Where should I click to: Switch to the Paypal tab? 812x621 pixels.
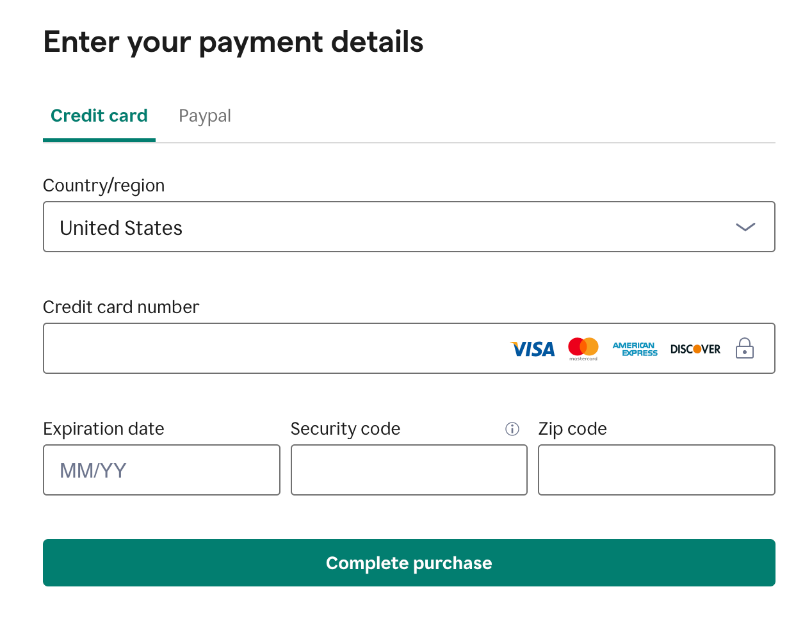pyautogui.click(x=205, y=116)
